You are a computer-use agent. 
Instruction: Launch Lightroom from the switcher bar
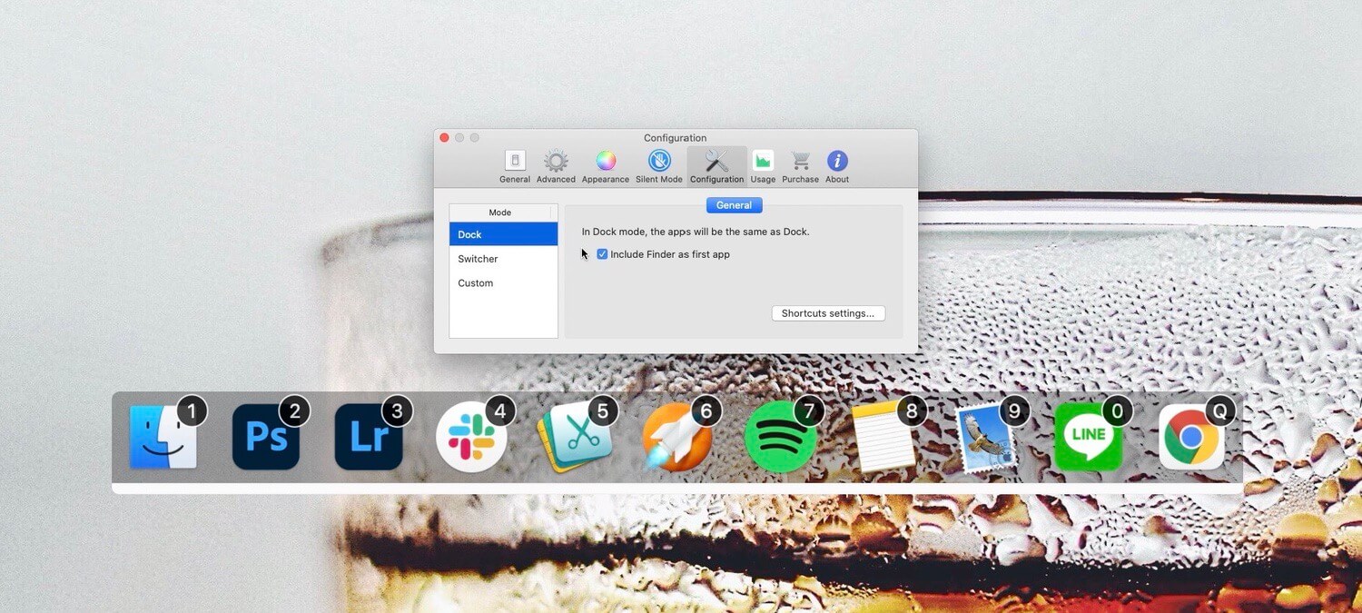pyautogui.click(x=369, y=437)
